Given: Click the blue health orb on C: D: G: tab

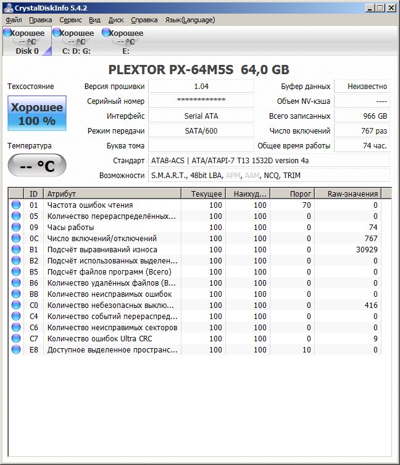Looking at the screenshot, I should (x=57, y=32).
